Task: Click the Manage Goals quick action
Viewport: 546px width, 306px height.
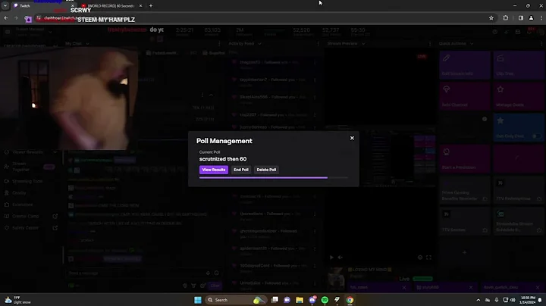Action: (519, 96)
